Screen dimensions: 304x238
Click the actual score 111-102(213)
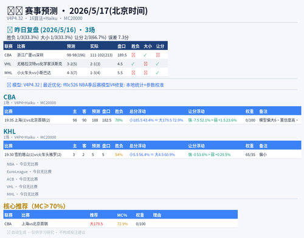point(102,55)
